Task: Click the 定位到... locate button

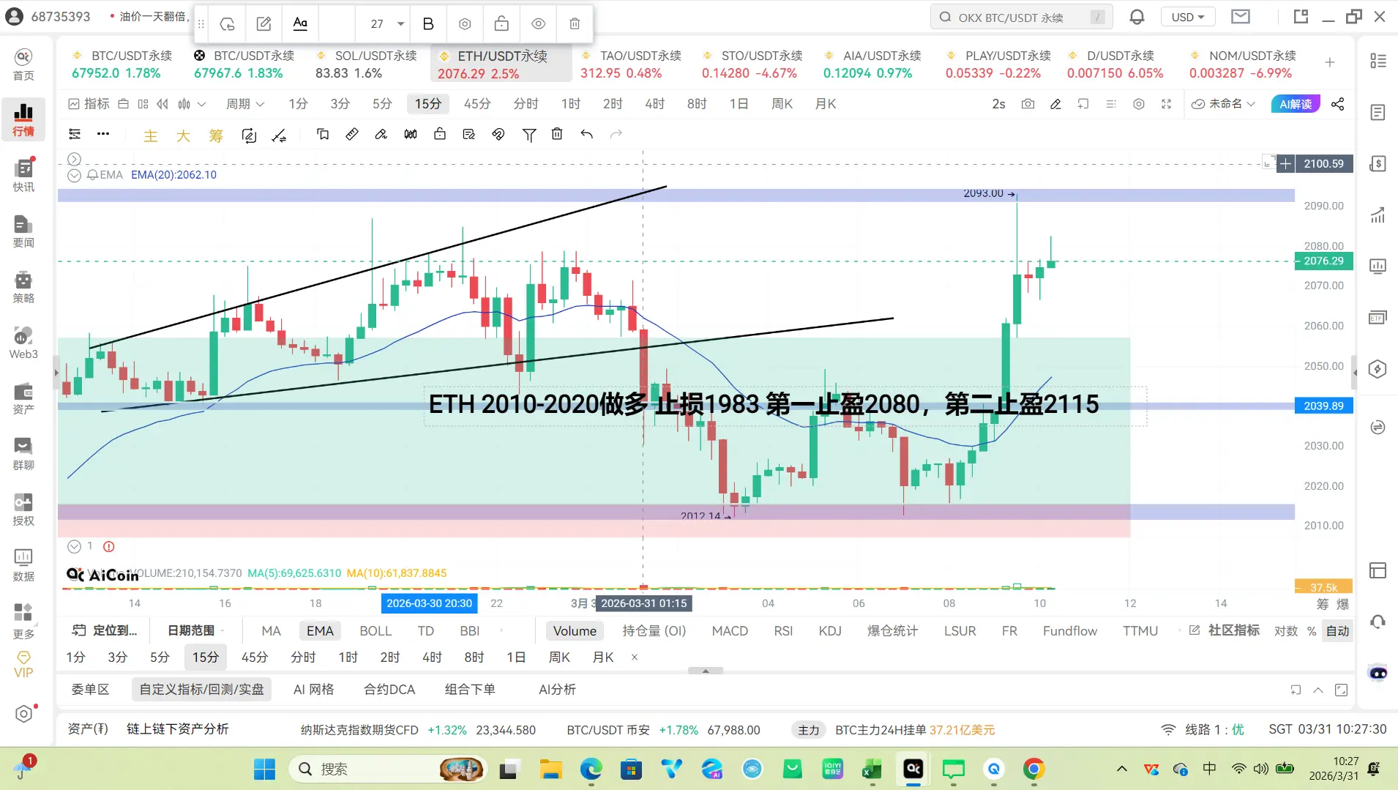Action: pyautogui.click(x=105, y=631)
